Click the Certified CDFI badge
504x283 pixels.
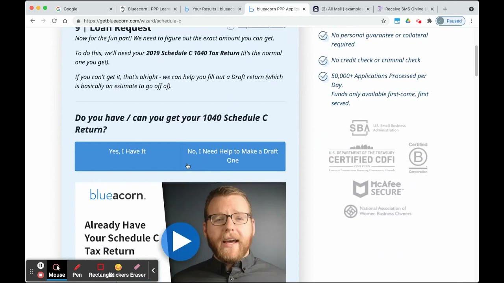pos(361,158)
